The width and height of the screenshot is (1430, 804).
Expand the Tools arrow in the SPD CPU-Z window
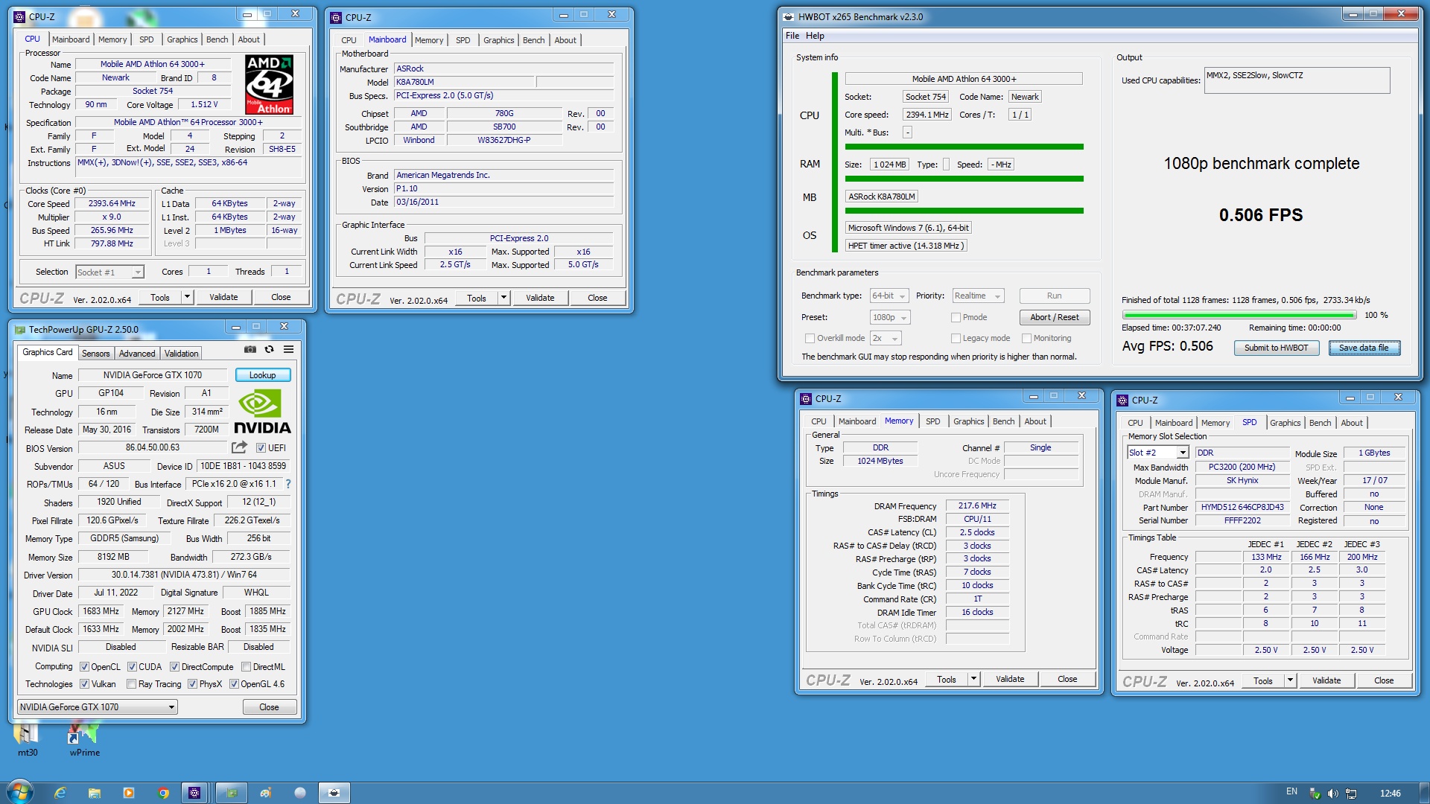(1290, 680)
